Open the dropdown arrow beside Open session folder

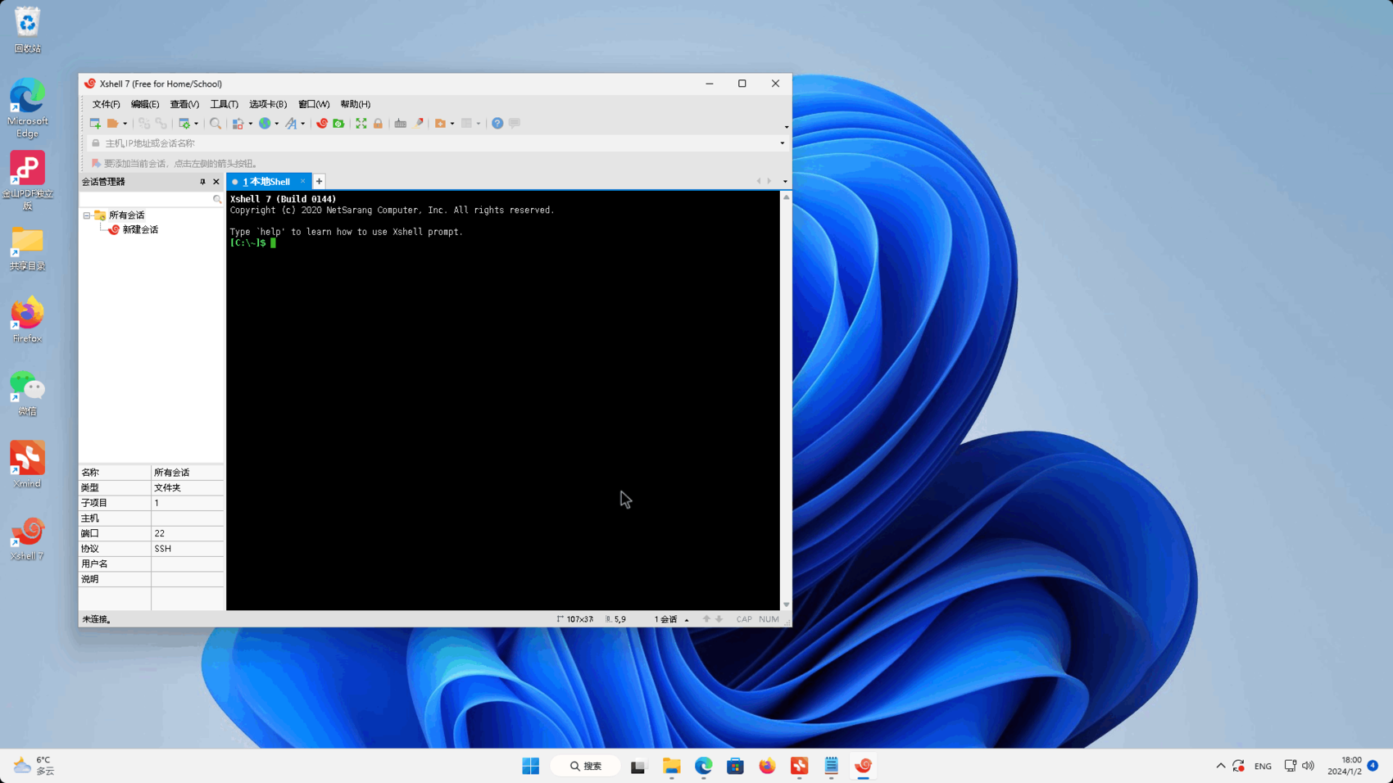125,124
